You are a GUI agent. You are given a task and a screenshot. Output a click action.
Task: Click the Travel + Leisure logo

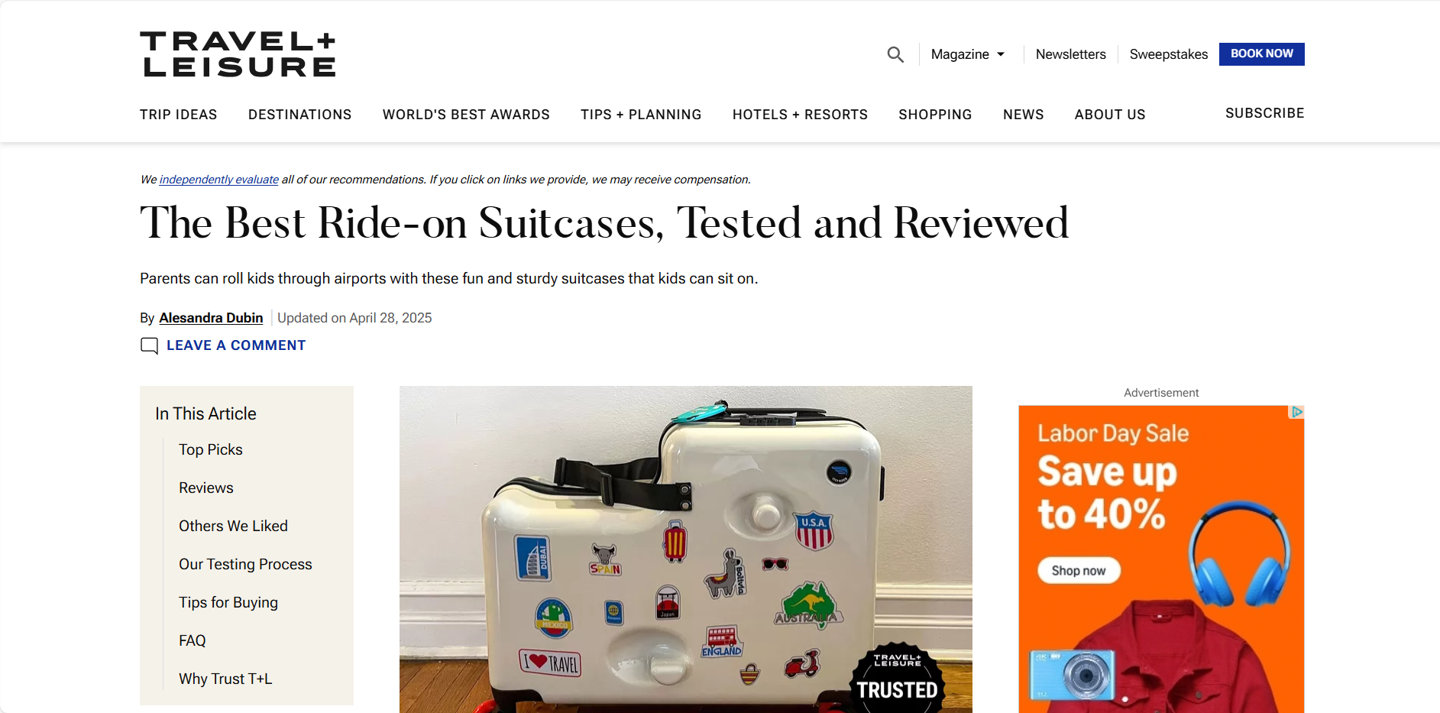click(238, 54)
